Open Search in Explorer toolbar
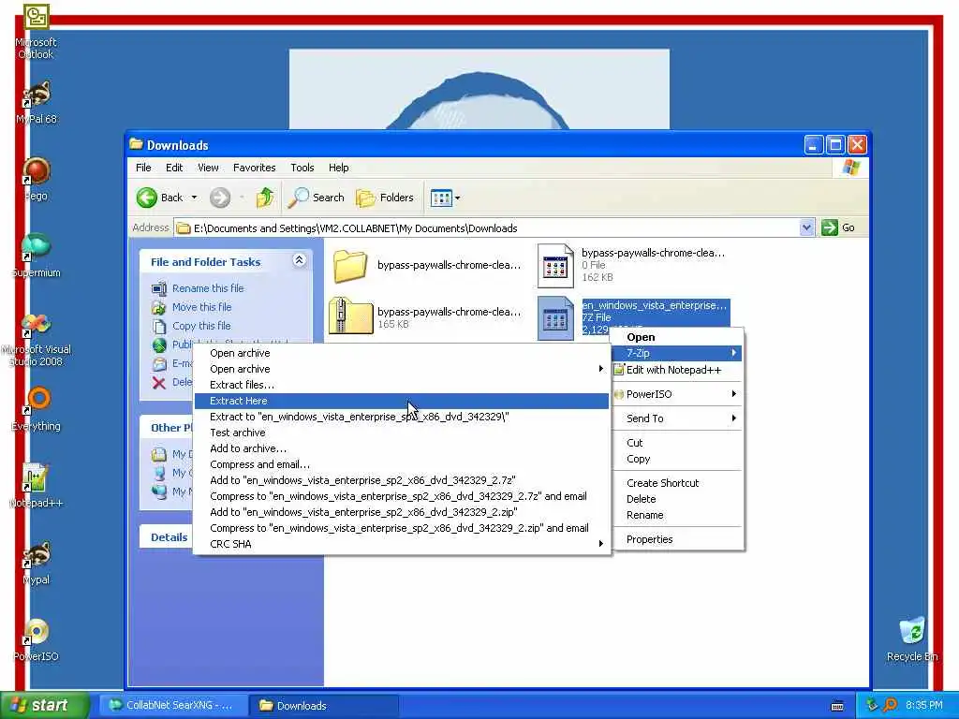This screenshot has height=719, width=959. coord(317,198)
